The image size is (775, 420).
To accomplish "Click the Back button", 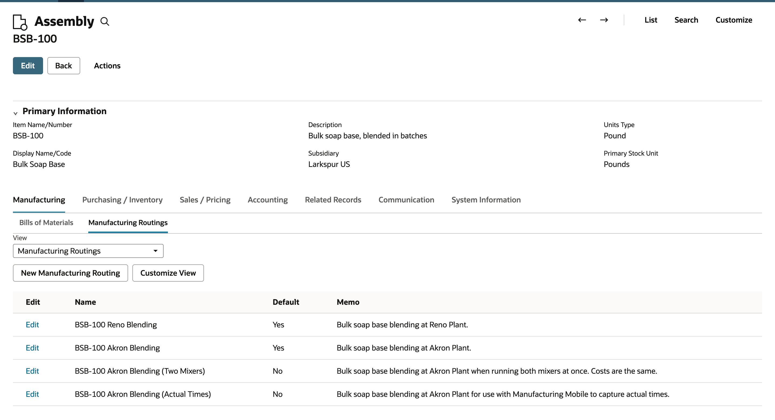I will coord(64,66).
